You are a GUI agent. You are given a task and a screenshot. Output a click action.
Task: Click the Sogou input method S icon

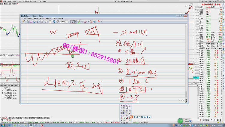131,117
